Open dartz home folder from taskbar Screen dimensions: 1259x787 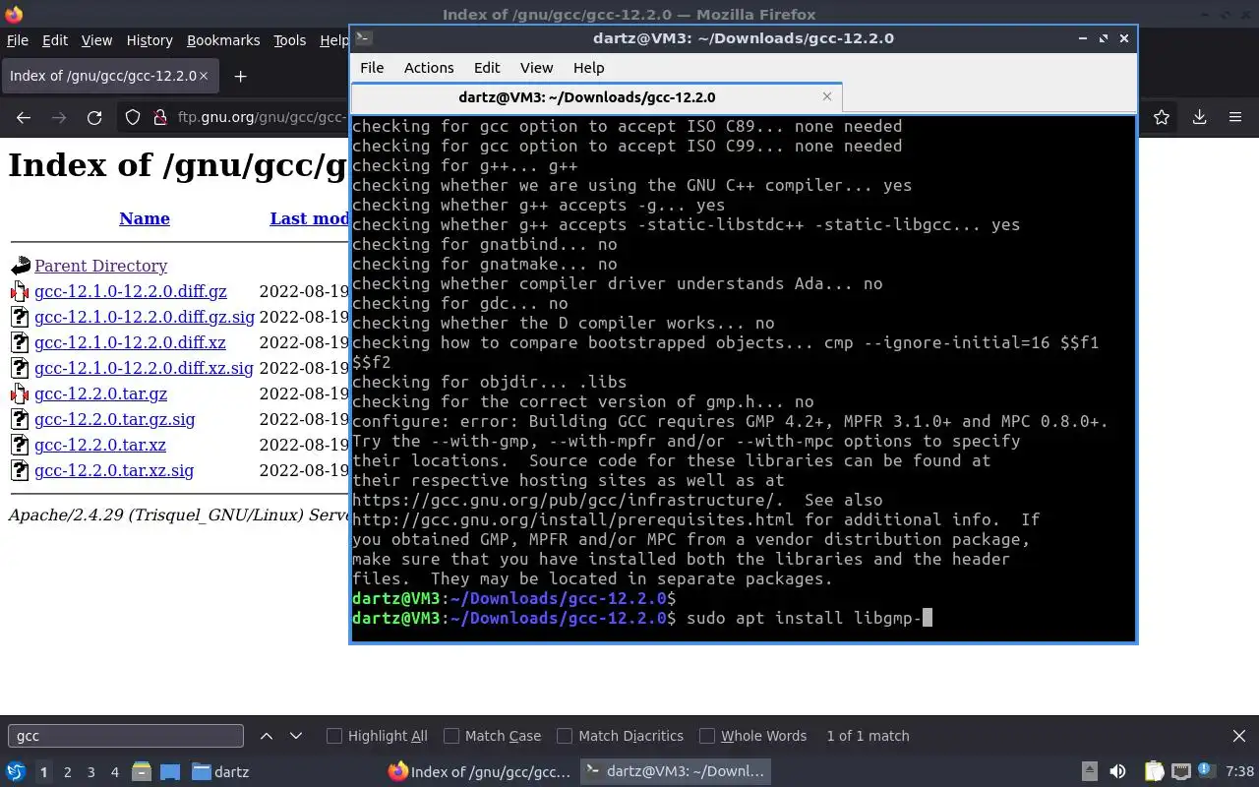pyautogui.click(x=220, y=772)
